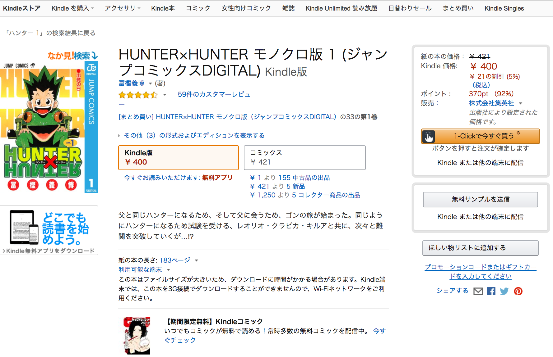Open the 利用可能な端末 link
This screenshot has height=357, width=553.
click(x=140, y=269)
